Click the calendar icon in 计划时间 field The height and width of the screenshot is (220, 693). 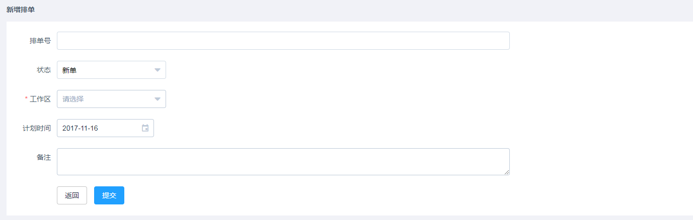145,128
